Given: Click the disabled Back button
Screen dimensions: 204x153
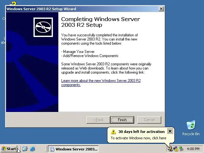Looking at the screenshot, I should click(98, 120).
